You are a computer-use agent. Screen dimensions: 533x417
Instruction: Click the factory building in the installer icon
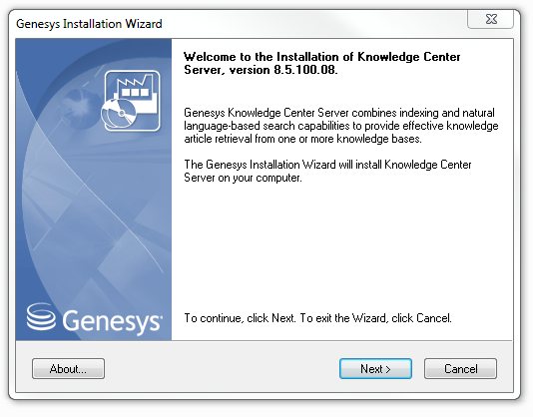[x=136, y=91]
